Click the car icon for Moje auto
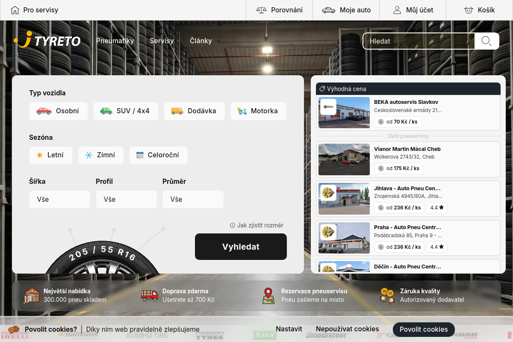The height and width of the screenshot is (342, 513). 329,10
